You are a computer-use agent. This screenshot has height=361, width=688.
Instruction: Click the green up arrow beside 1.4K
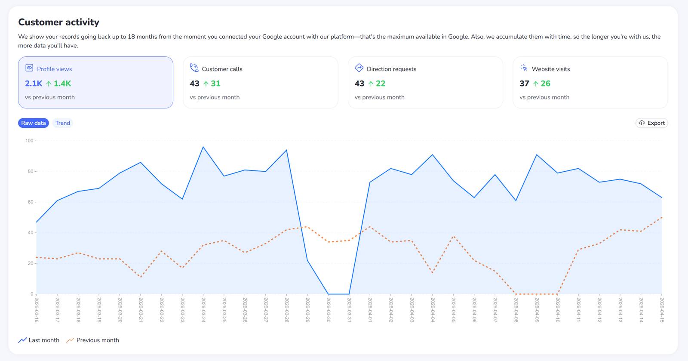tap(49, 84)
